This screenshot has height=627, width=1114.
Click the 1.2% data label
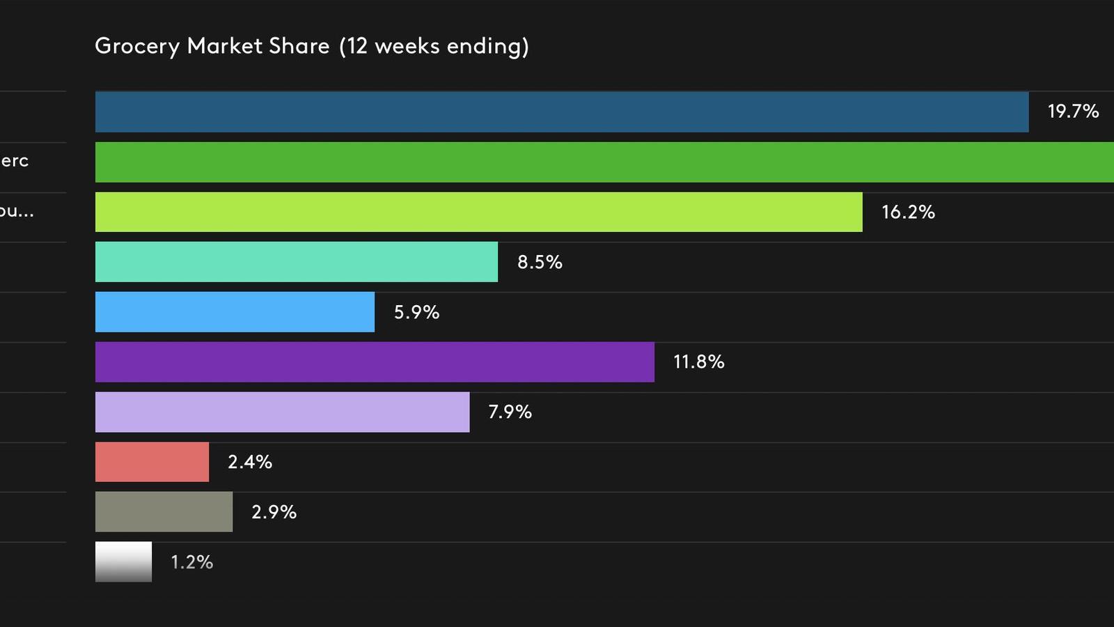(x=192, y=562)
